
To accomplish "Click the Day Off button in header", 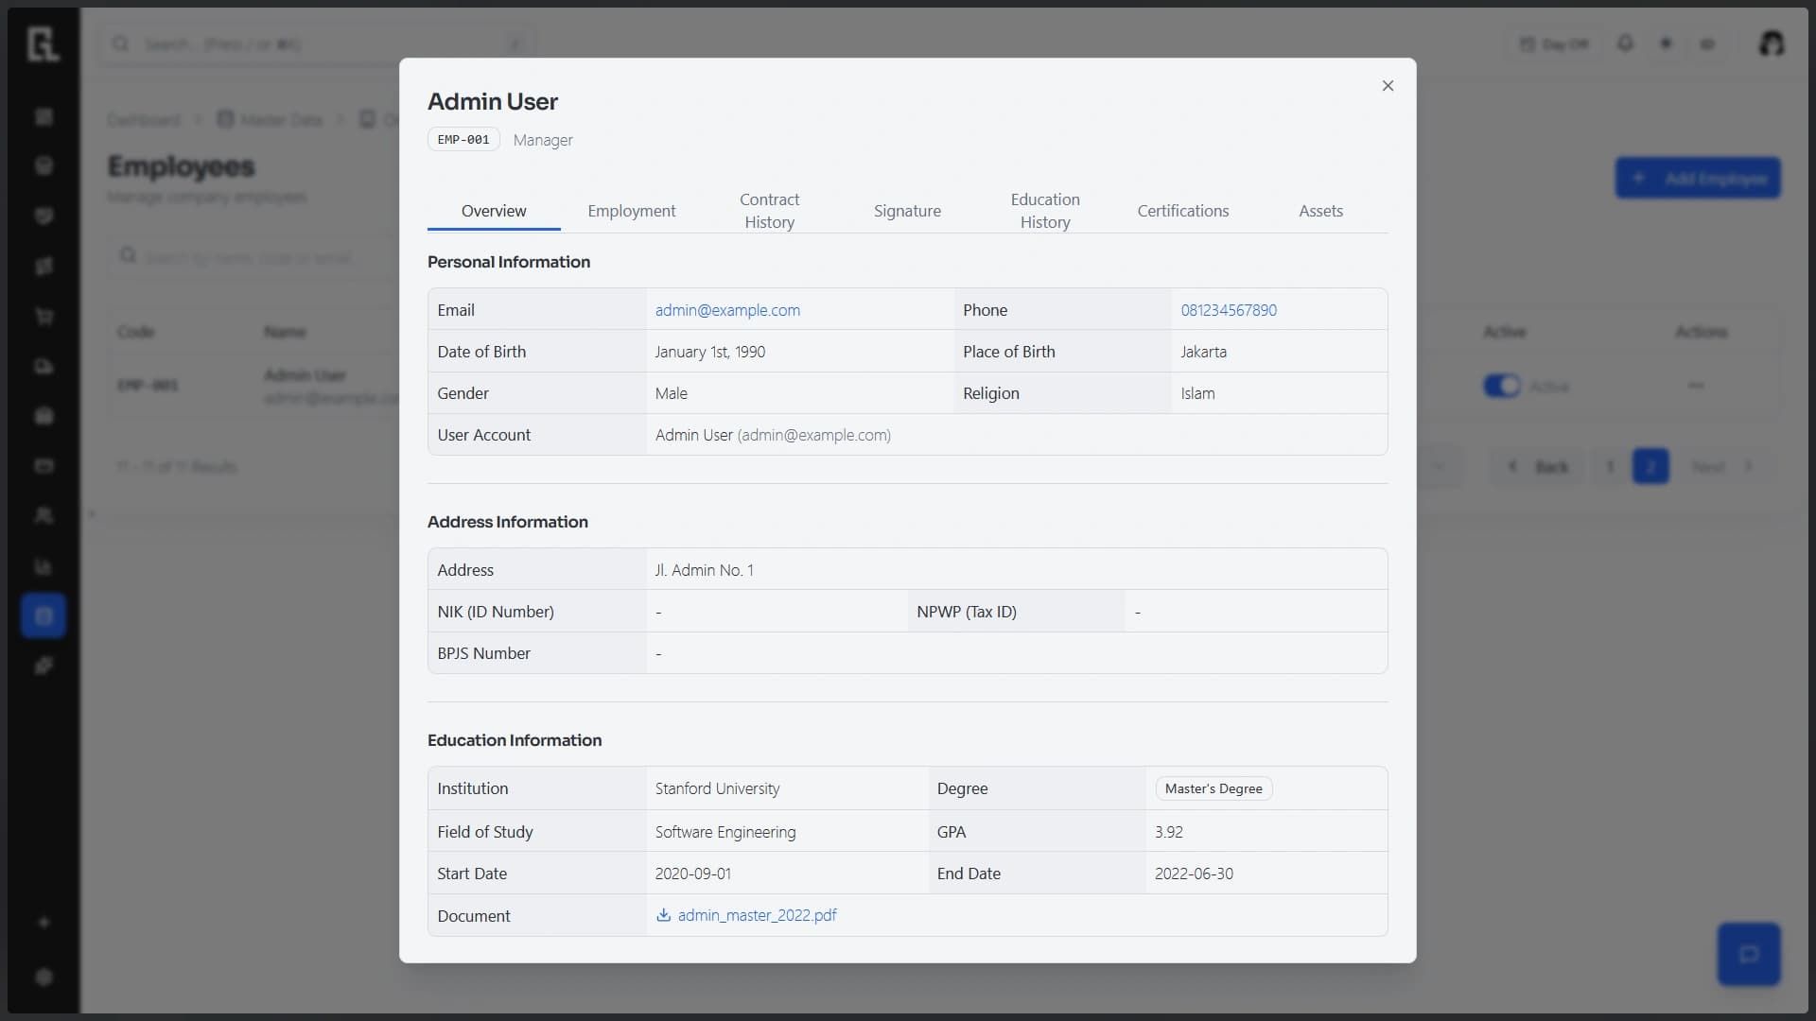I will tap(1554, 43).
